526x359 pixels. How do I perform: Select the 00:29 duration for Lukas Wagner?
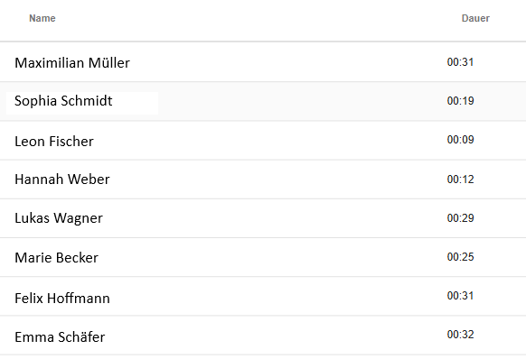tap(460, 218)
